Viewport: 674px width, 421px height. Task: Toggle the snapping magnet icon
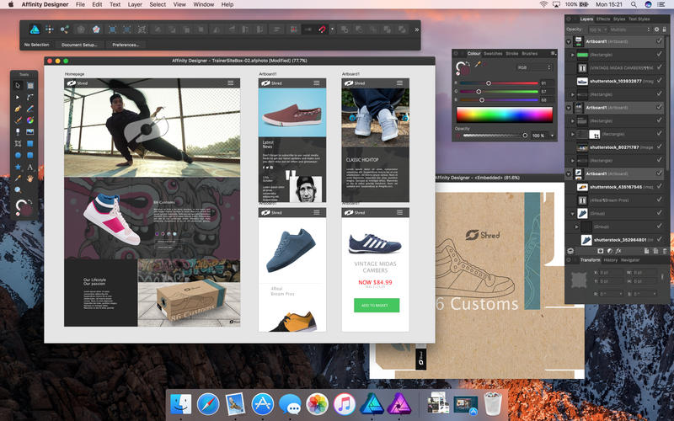(x=322, y=29)
